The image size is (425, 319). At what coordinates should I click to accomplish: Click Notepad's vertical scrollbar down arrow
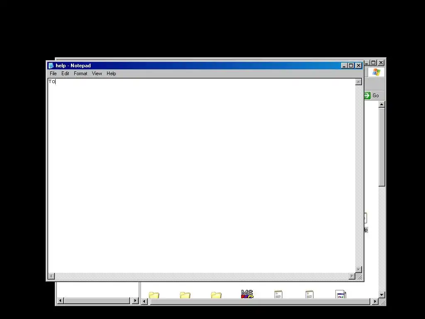pyautogui.click(x=359, y=269)
